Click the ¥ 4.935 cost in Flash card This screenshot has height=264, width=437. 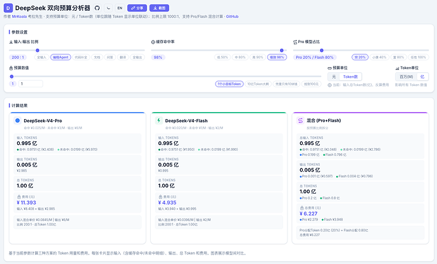coord(167,203)
